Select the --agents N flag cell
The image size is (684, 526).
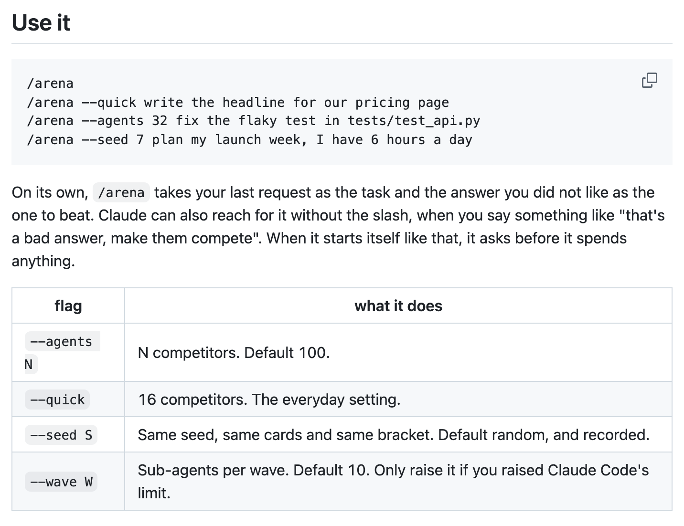(68, 352)
